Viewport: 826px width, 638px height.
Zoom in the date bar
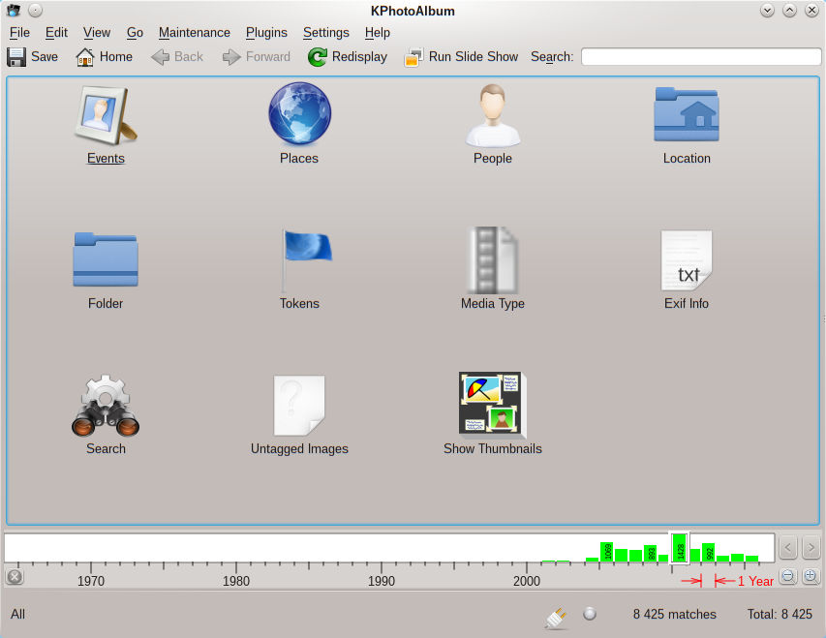click(x=811, y=576)
